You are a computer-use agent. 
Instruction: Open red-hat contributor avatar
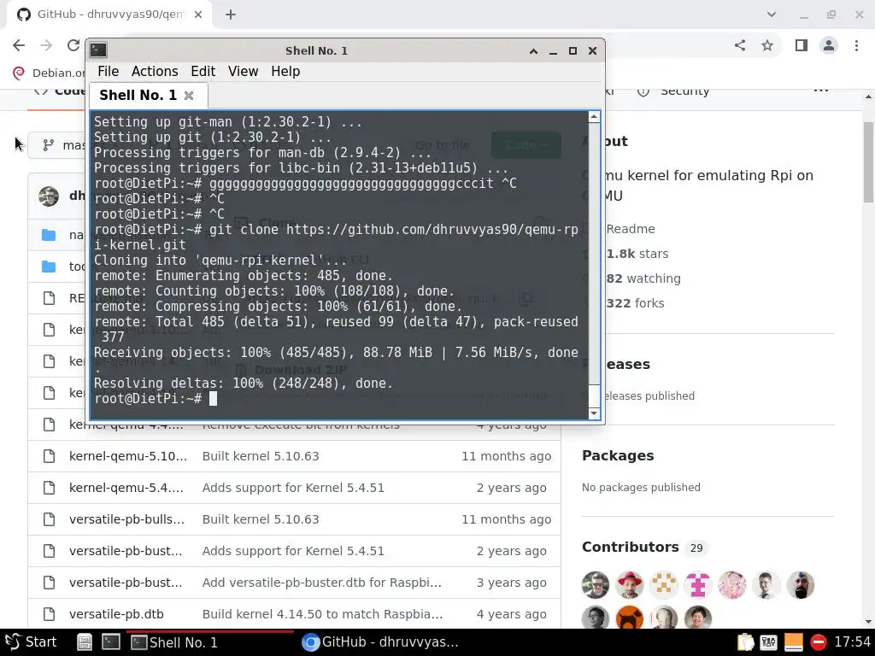pos(630,585)
